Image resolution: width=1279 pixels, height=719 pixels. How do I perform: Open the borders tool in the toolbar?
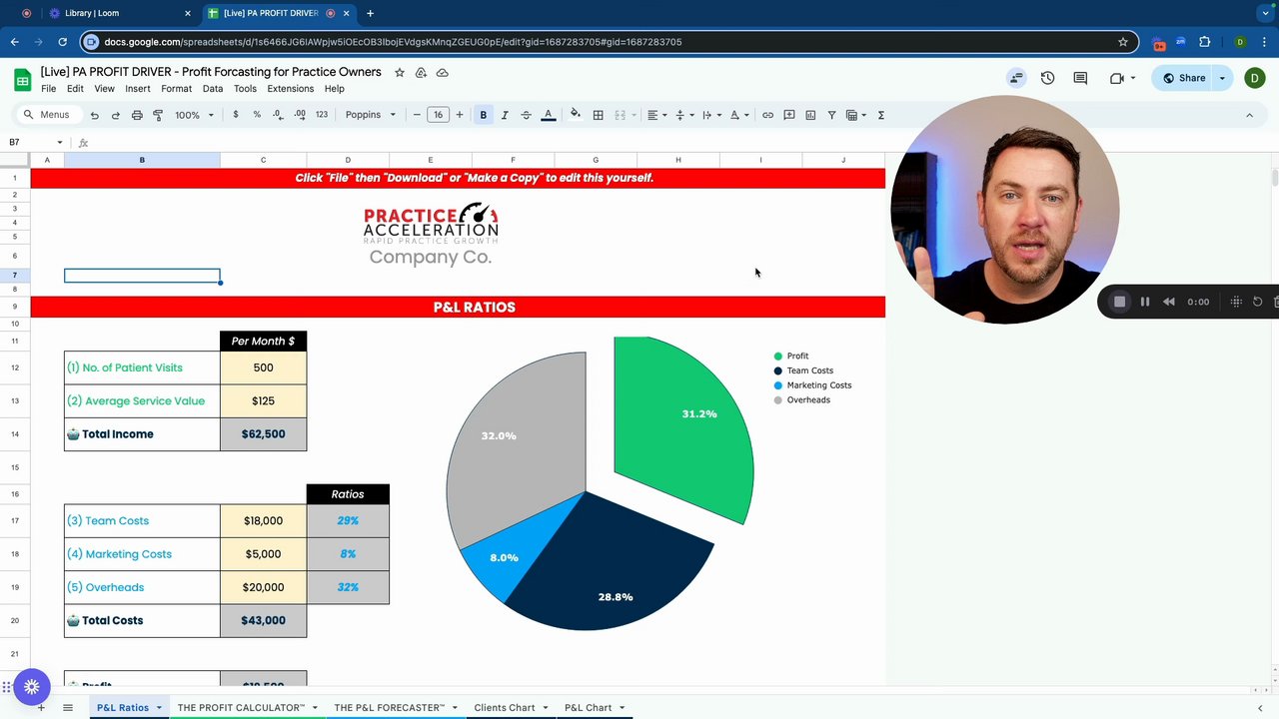598,115
